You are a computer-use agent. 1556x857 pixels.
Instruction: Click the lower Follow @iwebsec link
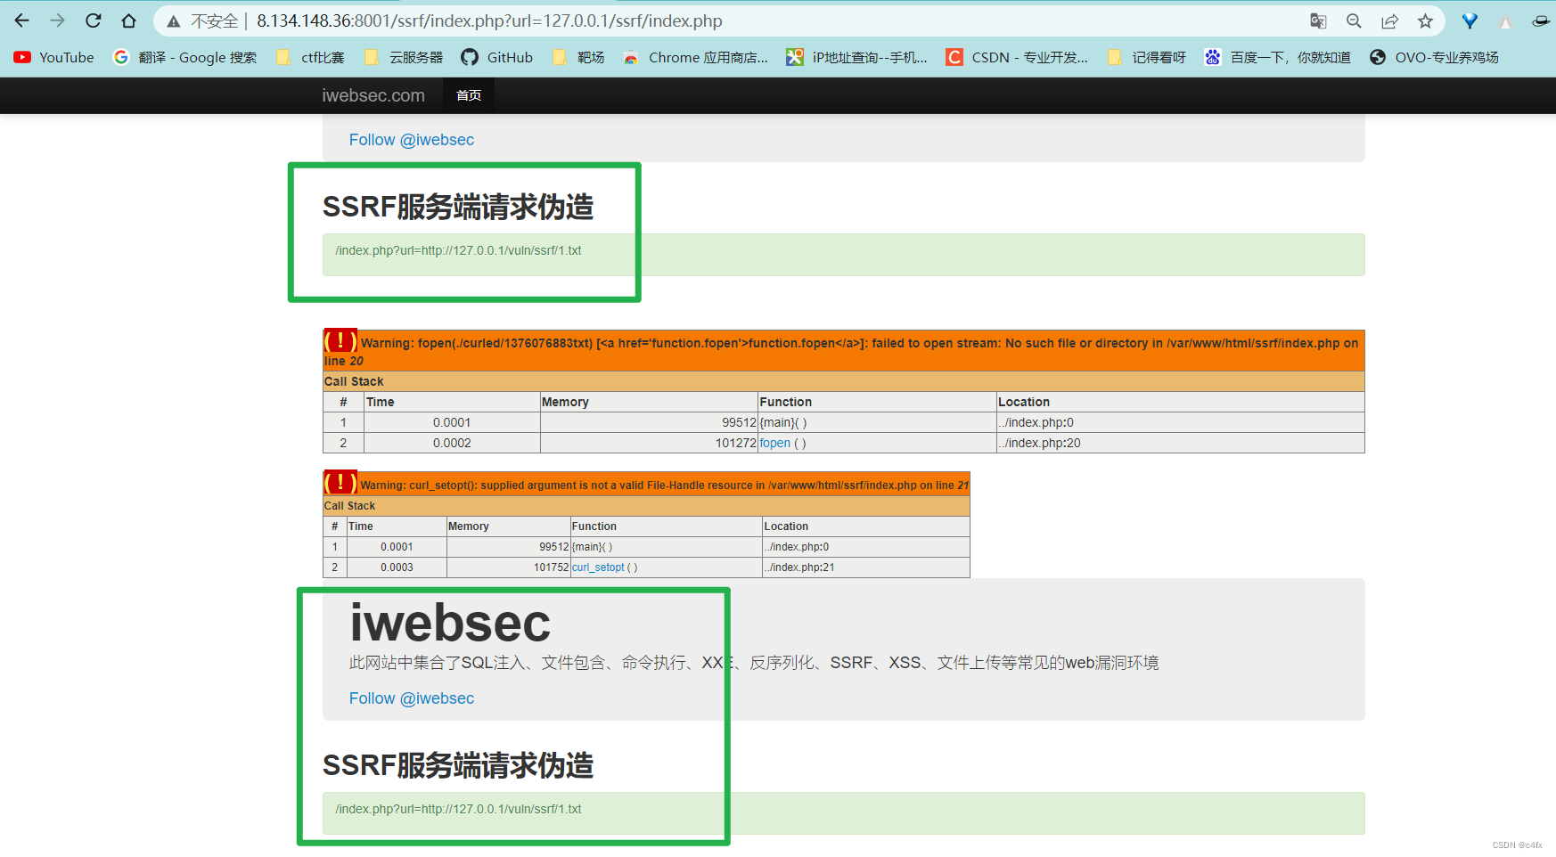click(412, 698)
